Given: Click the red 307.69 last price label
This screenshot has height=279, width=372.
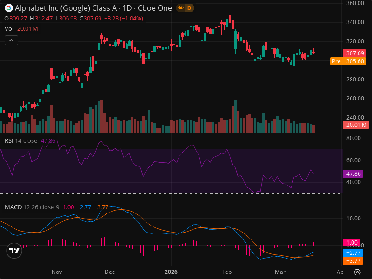Looking at the screenshot, I should [355, 53].
